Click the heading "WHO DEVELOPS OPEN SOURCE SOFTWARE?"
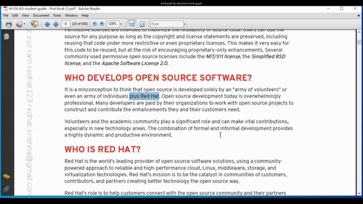This screenshot has width=363, height=204. 158,78
